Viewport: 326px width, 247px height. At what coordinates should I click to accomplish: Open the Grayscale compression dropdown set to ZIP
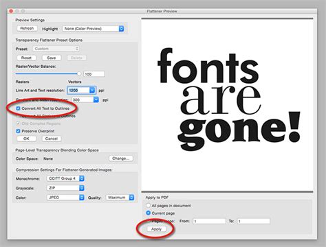[65, 188]
